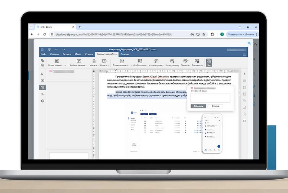Viewport: 288px width, 193px height.
Task: Toggle nonprinting characters paragraph mark icon
Action: [244, 74]
